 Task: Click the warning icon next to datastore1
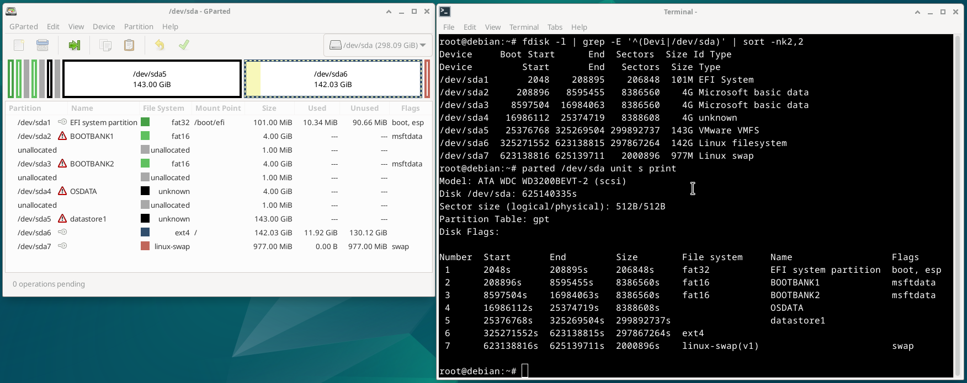click(x=62, y=219)
